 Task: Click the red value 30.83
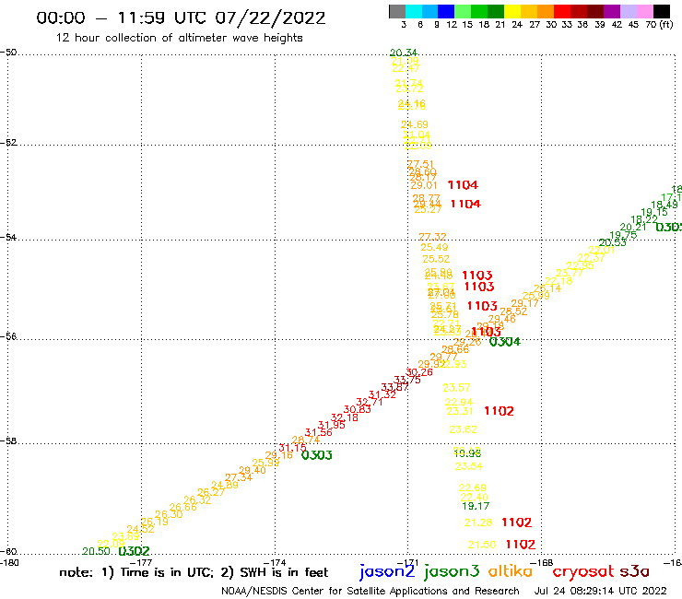pos(357,409)
